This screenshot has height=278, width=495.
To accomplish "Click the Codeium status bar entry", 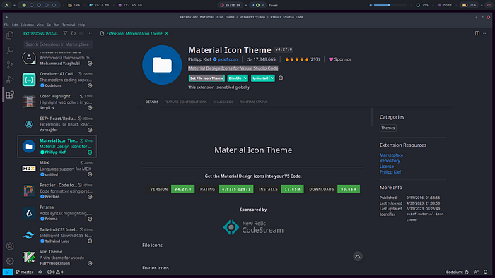I will (458, 272).
